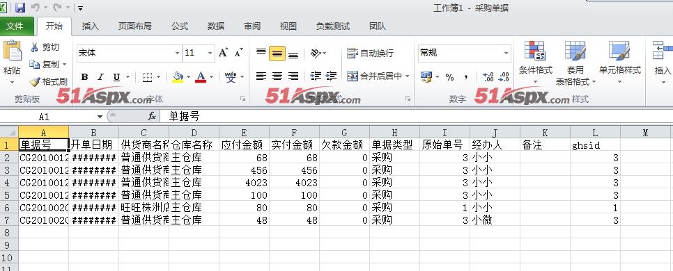Open the font size 11 dropdown

210,53
